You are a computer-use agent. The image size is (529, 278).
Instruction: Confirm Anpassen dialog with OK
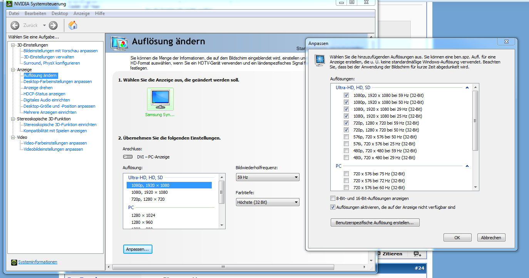coord(457,238)
